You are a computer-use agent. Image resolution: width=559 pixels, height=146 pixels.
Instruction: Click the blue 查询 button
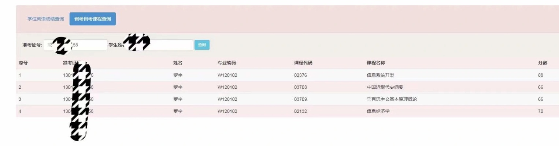[x=202, y=45]
